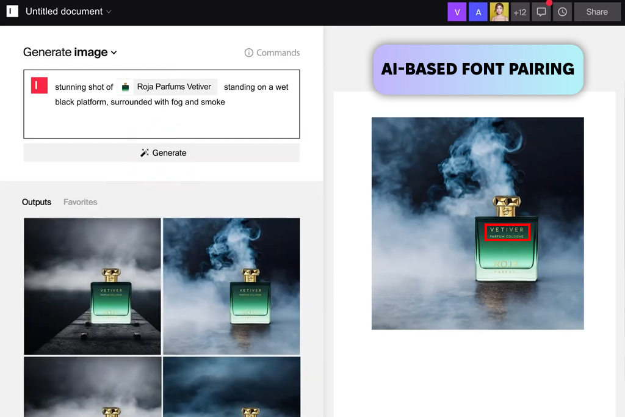Click the purple V collaborator avatar
Viewport: 625px width, 417px height.
457,12
